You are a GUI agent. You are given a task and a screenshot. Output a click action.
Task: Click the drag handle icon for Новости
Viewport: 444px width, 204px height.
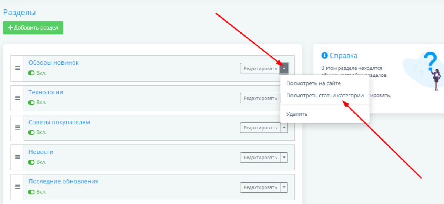coord(17,157)
